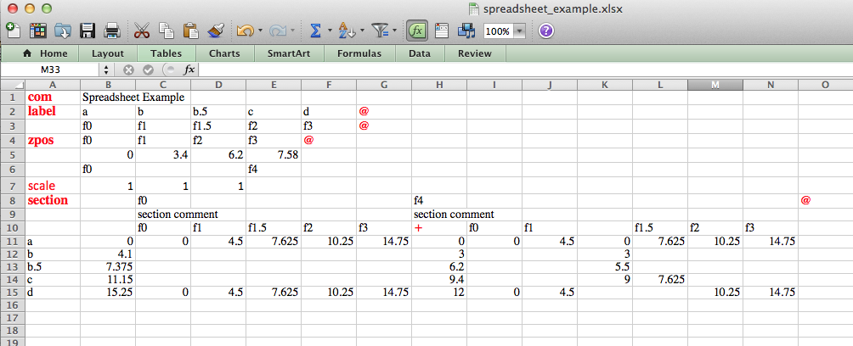The height and width of the screenshot is (346, 853).
Task: Click the AutoSum sigma icon
Action: [x=315, y=31]
